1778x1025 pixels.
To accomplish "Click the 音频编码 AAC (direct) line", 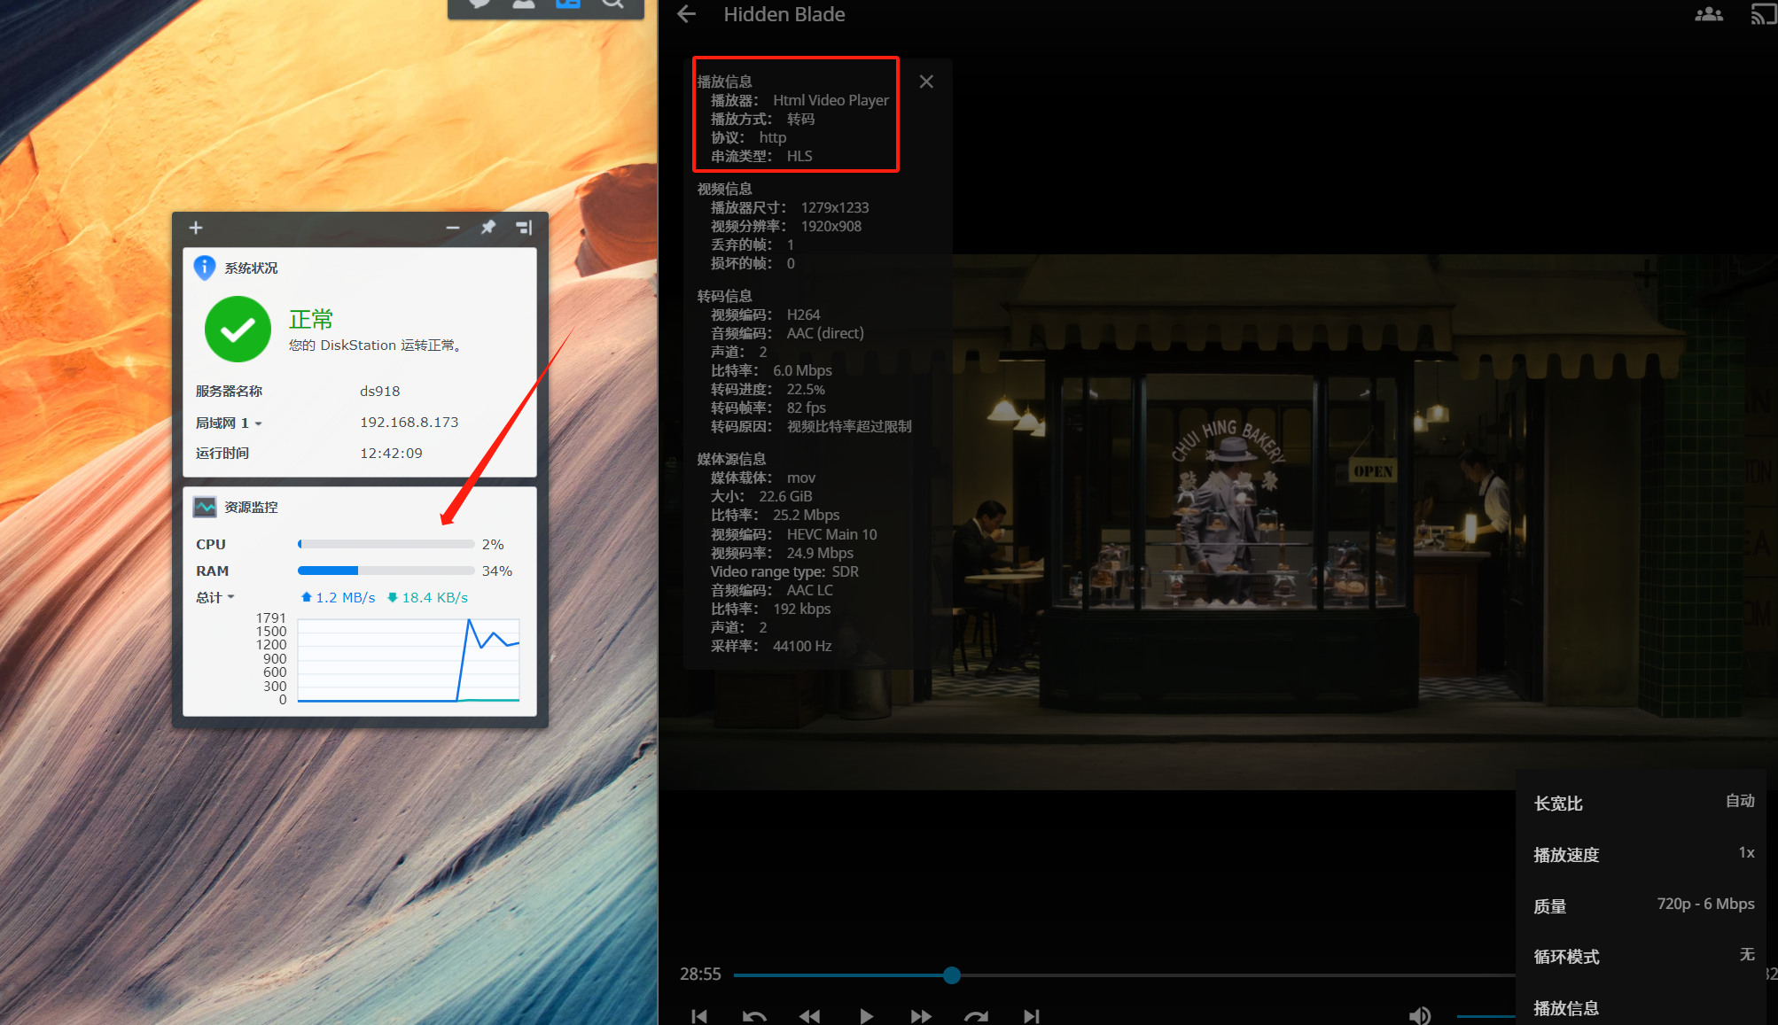I will [x=787, y=333].
